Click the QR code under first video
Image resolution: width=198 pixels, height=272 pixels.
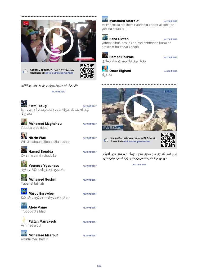click(x=87, y=71)
